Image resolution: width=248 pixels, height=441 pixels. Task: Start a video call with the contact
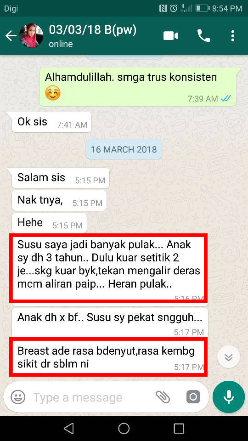[171, 36]
